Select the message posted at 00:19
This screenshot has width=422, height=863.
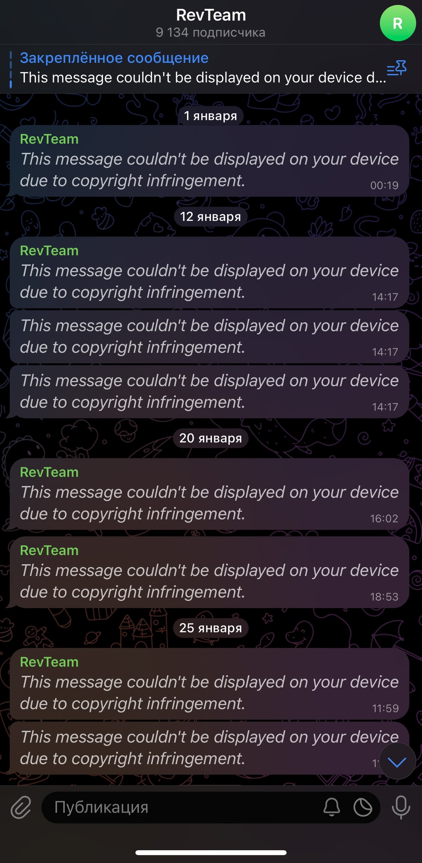tap(209, 161)
